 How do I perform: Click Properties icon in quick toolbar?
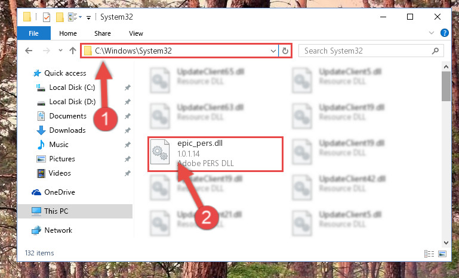pyautogui.click(x=47, y=17)
